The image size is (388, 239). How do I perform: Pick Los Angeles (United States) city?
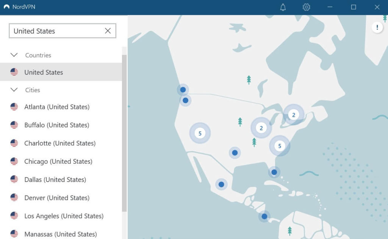tap(61, 216)
